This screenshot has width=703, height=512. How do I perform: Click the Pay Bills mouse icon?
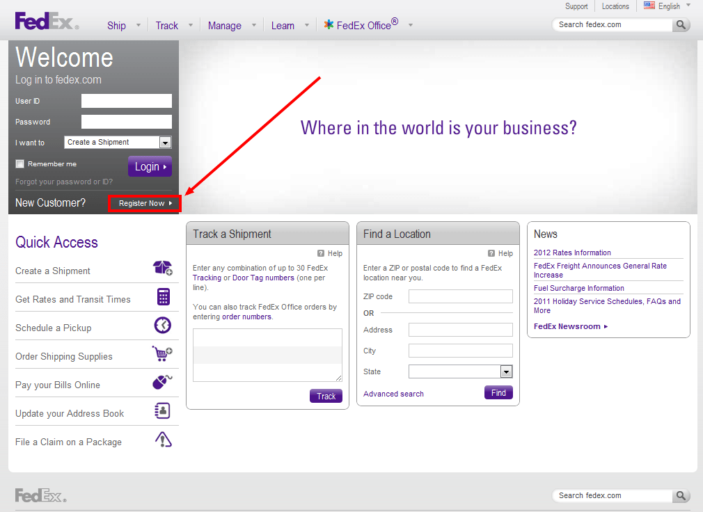(162, 382)
